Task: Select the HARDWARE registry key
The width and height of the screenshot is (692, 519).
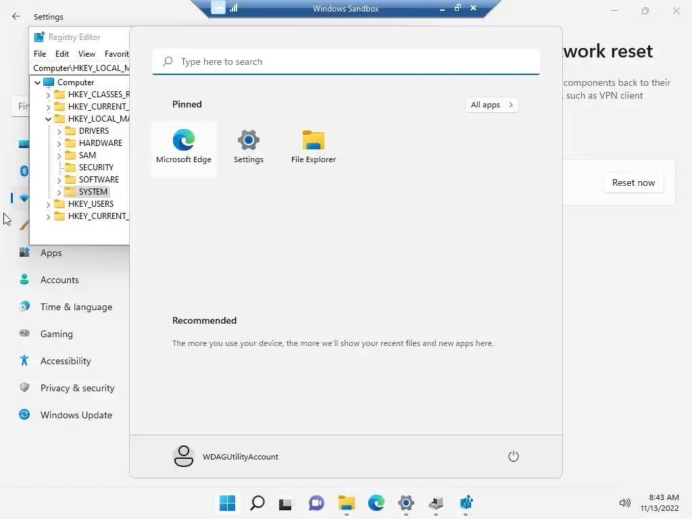Action: (x=100, y=143)
